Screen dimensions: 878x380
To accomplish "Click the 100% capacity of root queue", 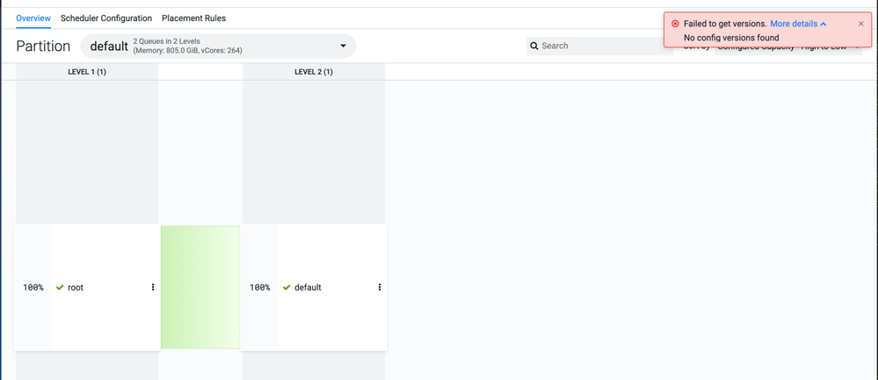I will [x=33, y=288].
